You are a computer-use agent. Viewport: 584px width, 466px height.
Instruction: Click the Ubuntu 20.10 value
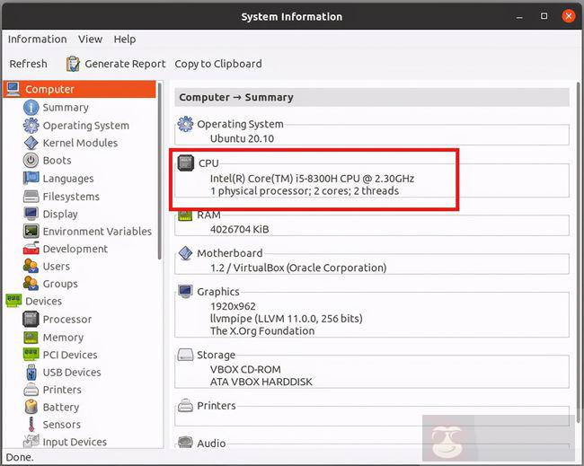click(242, 138)
